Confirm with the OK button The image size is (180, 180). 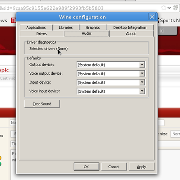pyautogui.click(x=86, y=166)
